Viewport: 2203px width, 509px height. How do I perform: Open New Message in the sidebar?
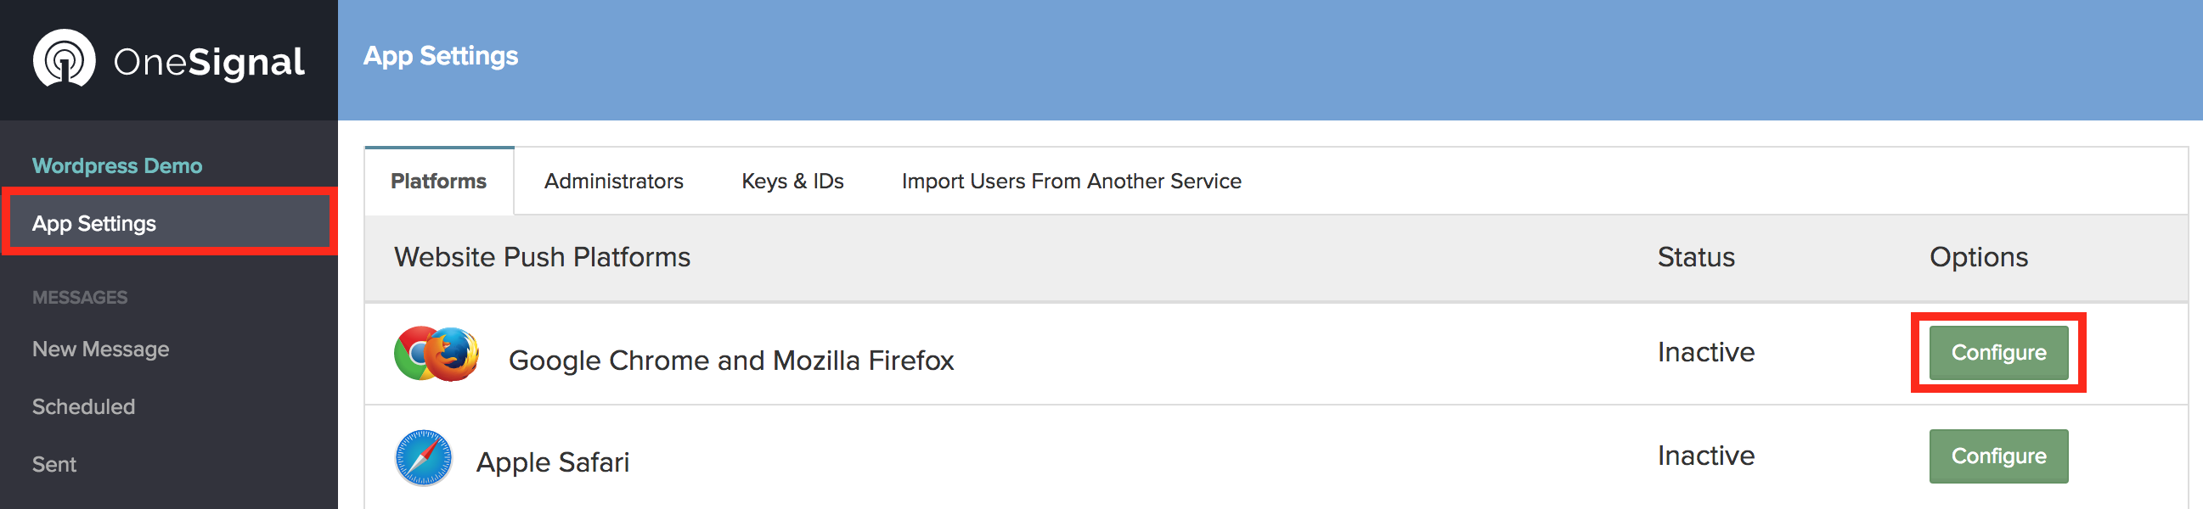[101, 350]
